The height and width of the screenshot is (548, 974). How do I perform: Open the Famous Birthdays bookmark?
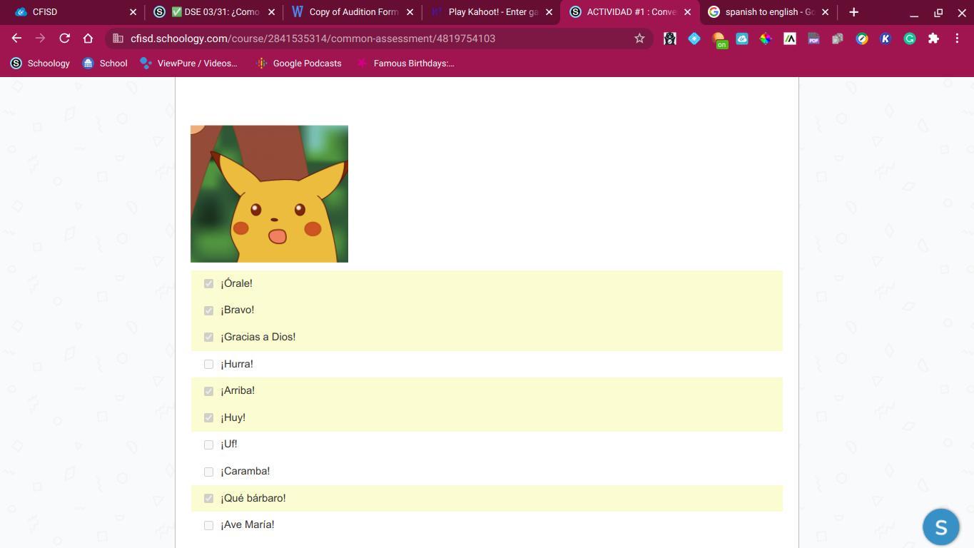(x=405, y=64)
